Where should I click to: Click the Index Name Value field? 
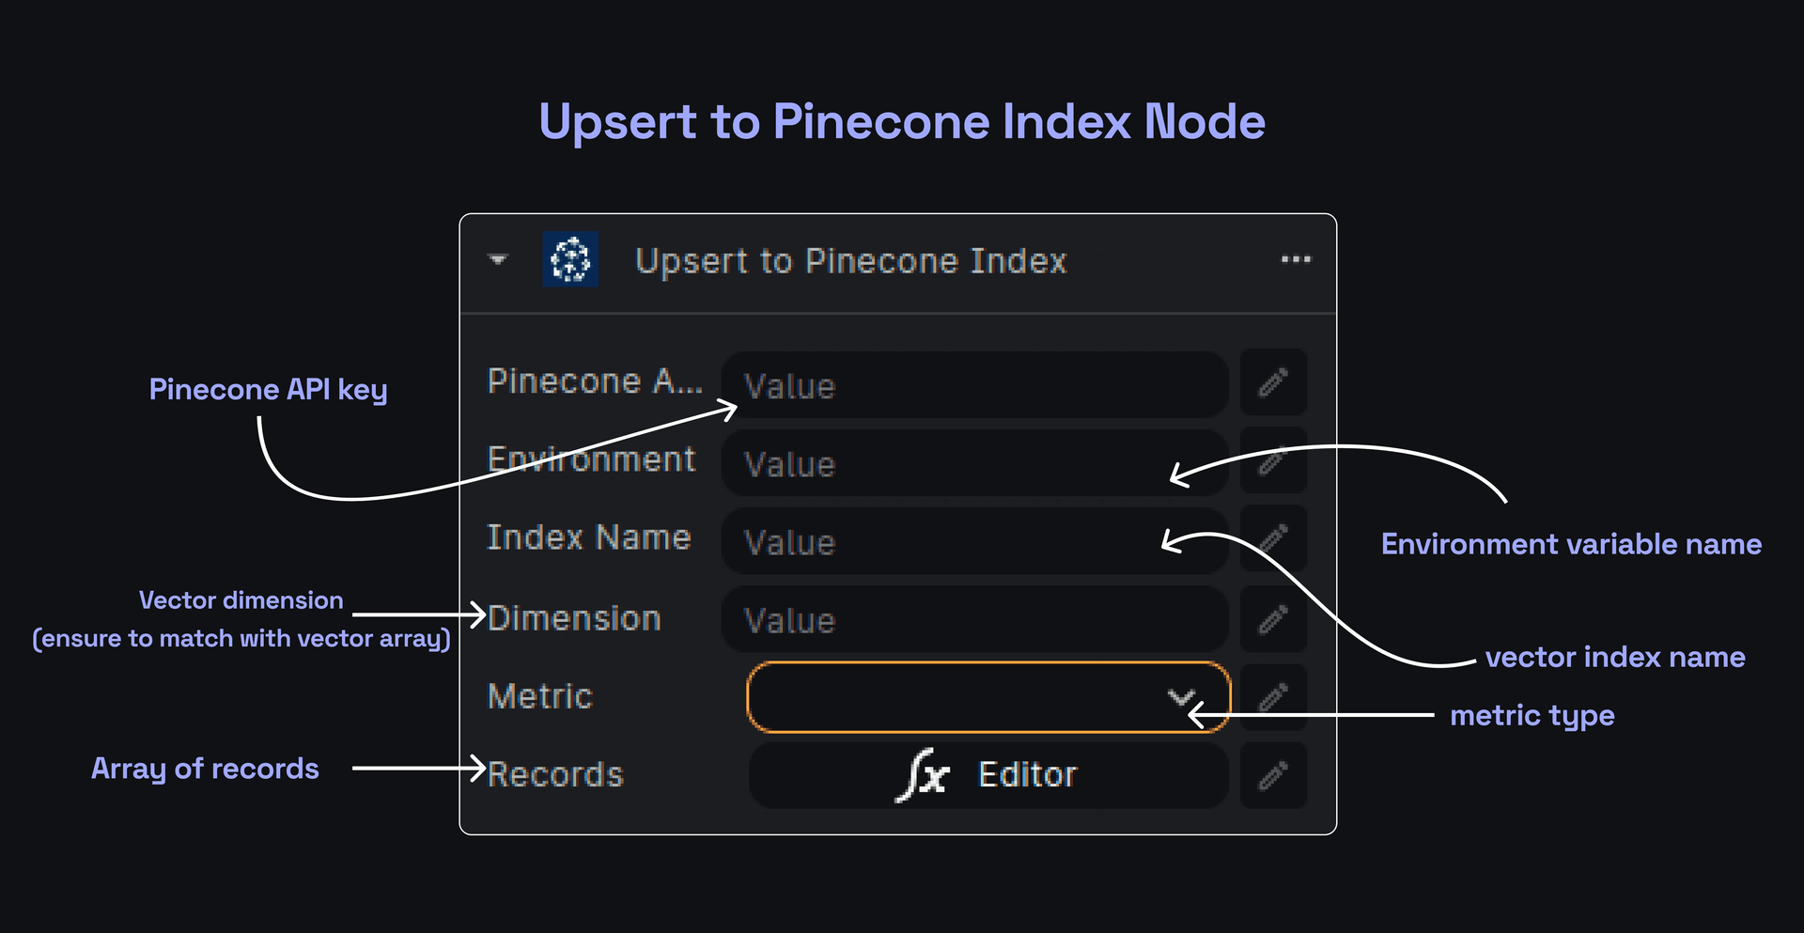click(x=972, y=542)
